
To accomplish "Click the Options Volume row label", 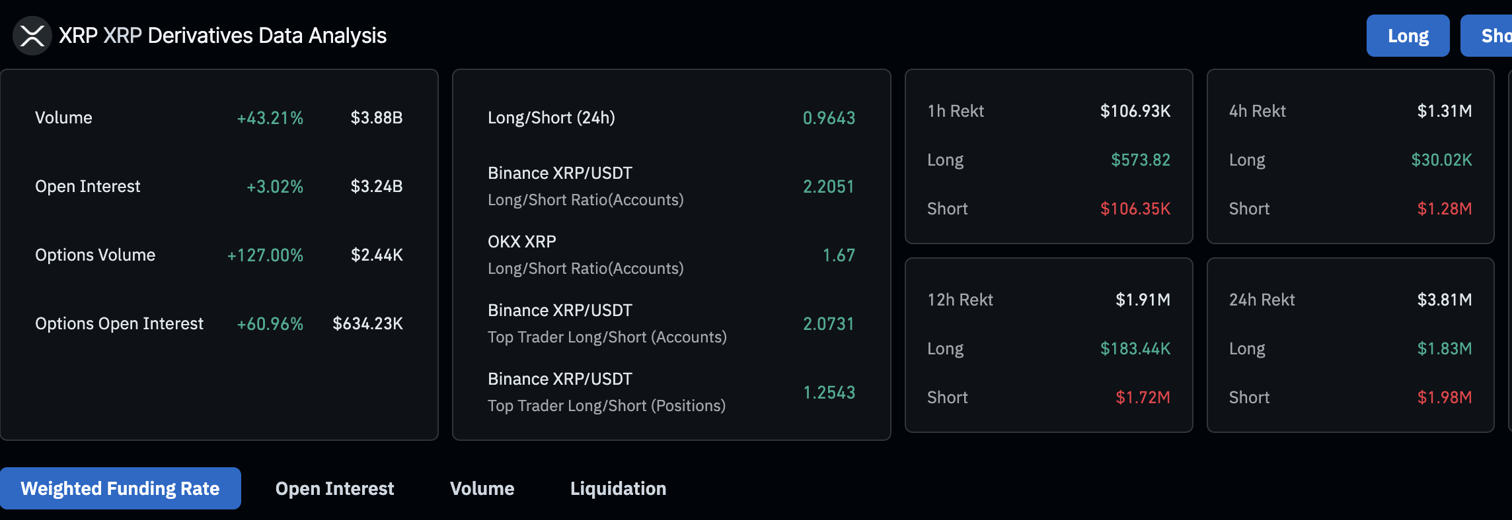I will (95, 255).
